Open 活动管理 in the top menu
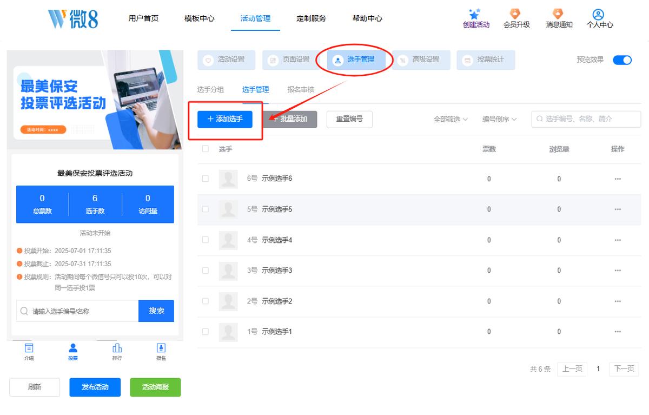This screenshot has width=649, height=415. [256, 18]
